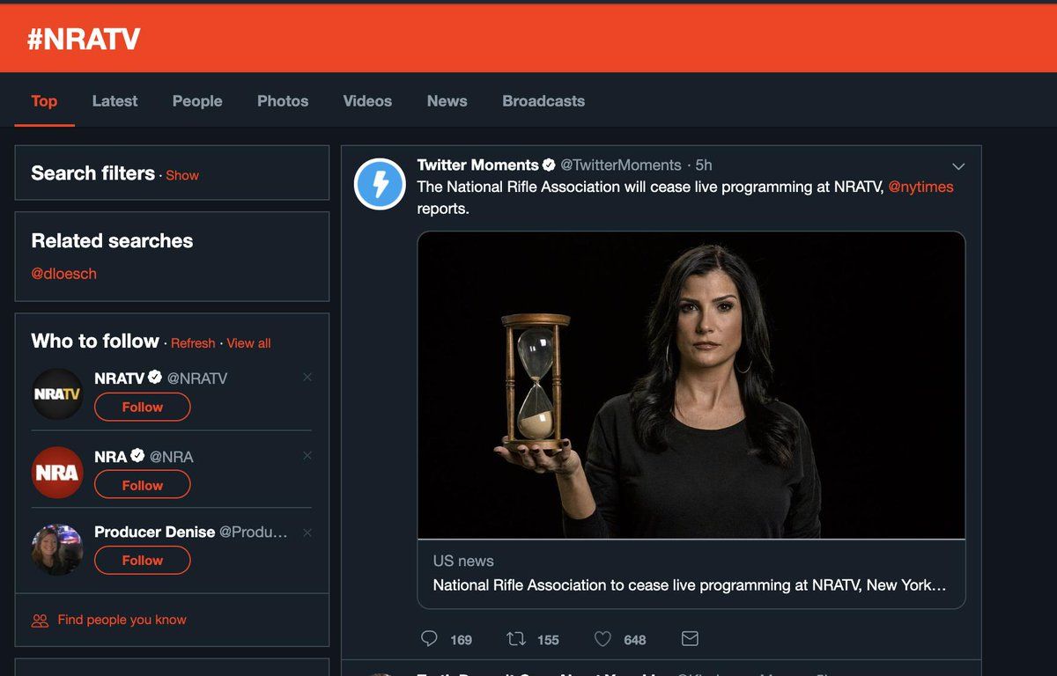Expand the tweet options chevron menu
Viewport: 1057px width, 676px height.
pyautogui.click(x=959, y=166)
